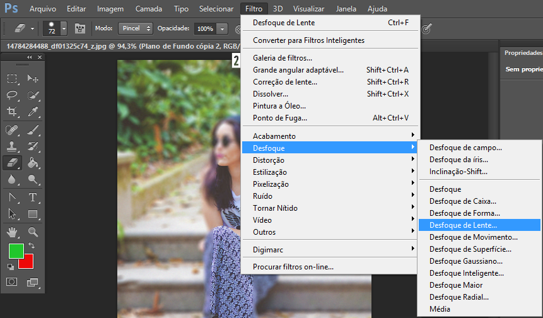
Task: Toggle tablet pressure size control
Action: click(x=426, y=28)
